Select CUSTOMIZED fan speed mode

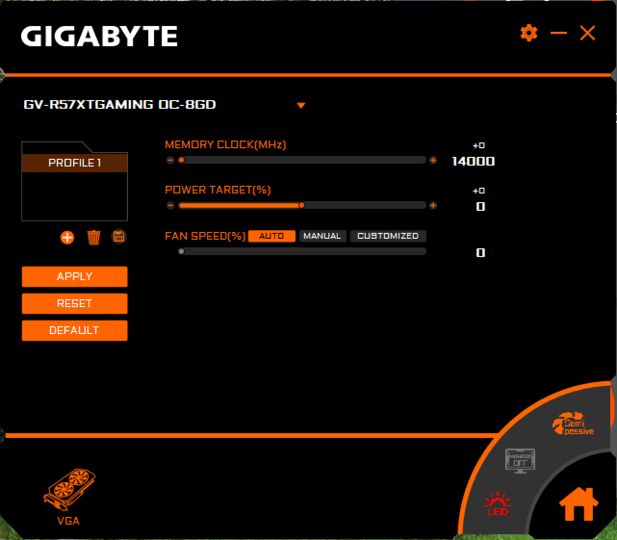388,236
